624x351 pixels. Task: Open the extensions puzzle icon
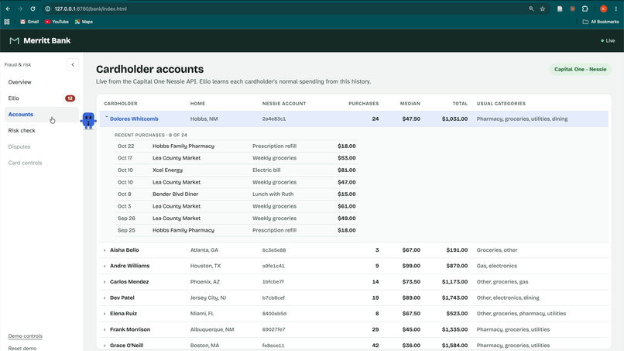pyautogui.click(x=585, y=9)
